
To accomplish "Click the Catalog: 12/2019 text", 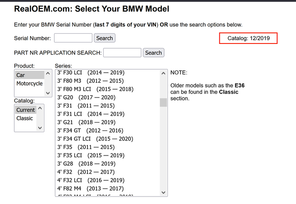I will pos(248,38).
